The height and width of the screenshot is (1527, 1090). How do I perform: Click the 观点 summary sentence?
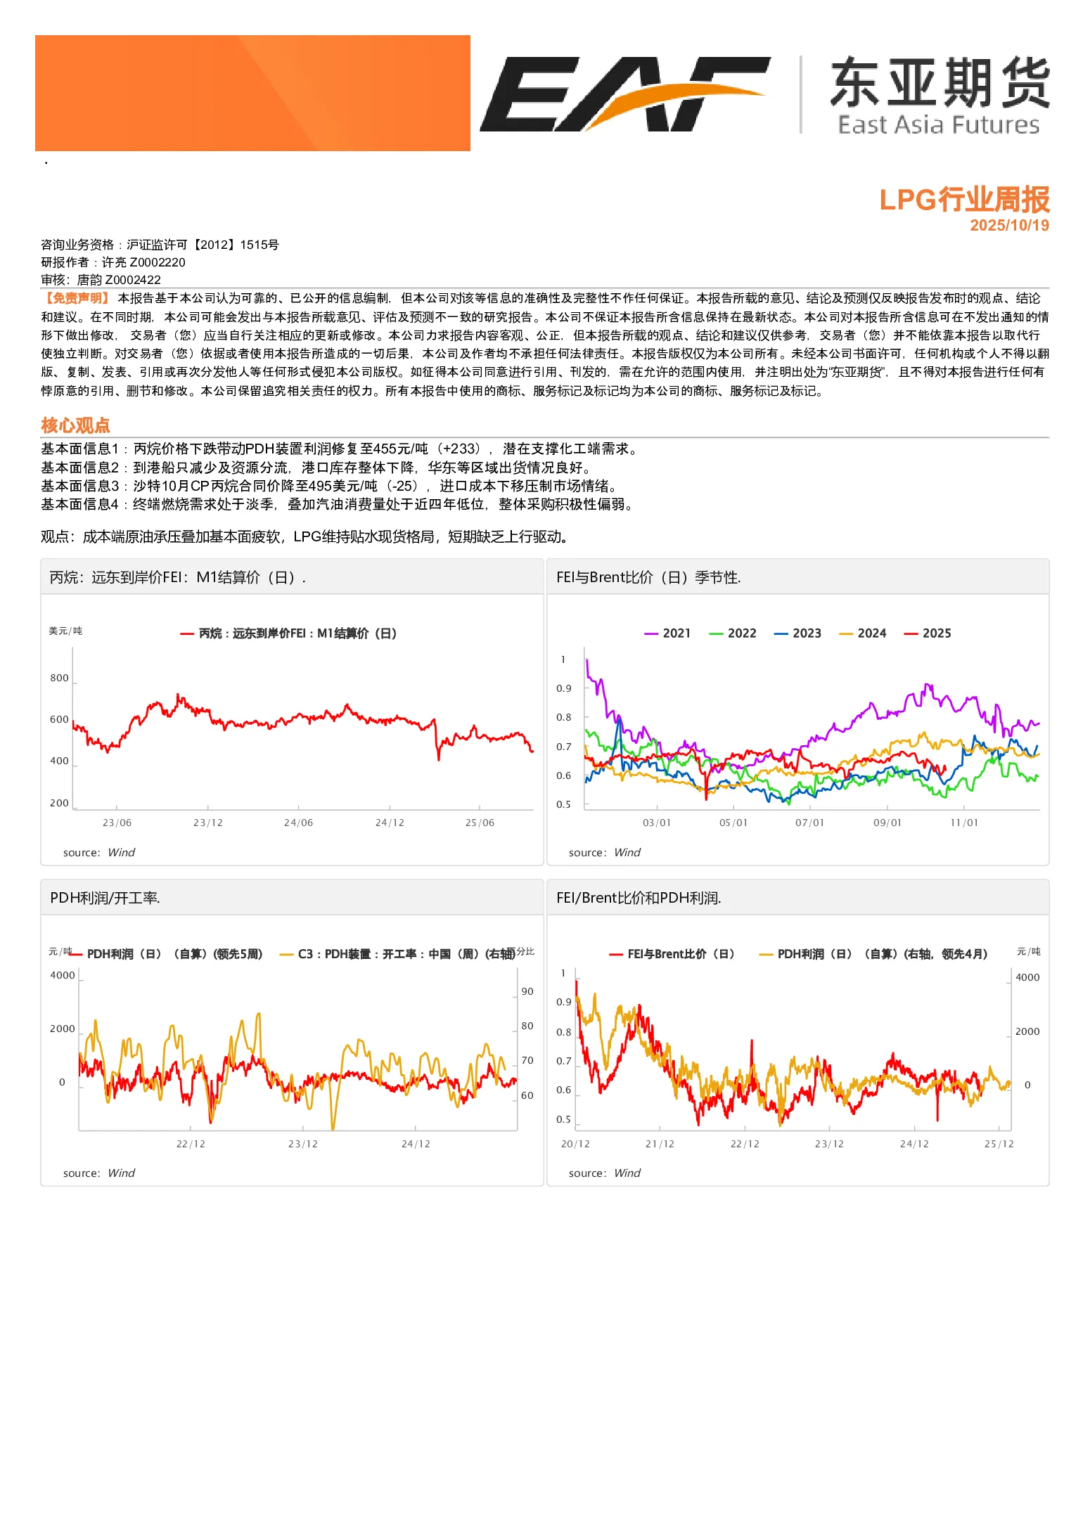[x=304, y=537]
